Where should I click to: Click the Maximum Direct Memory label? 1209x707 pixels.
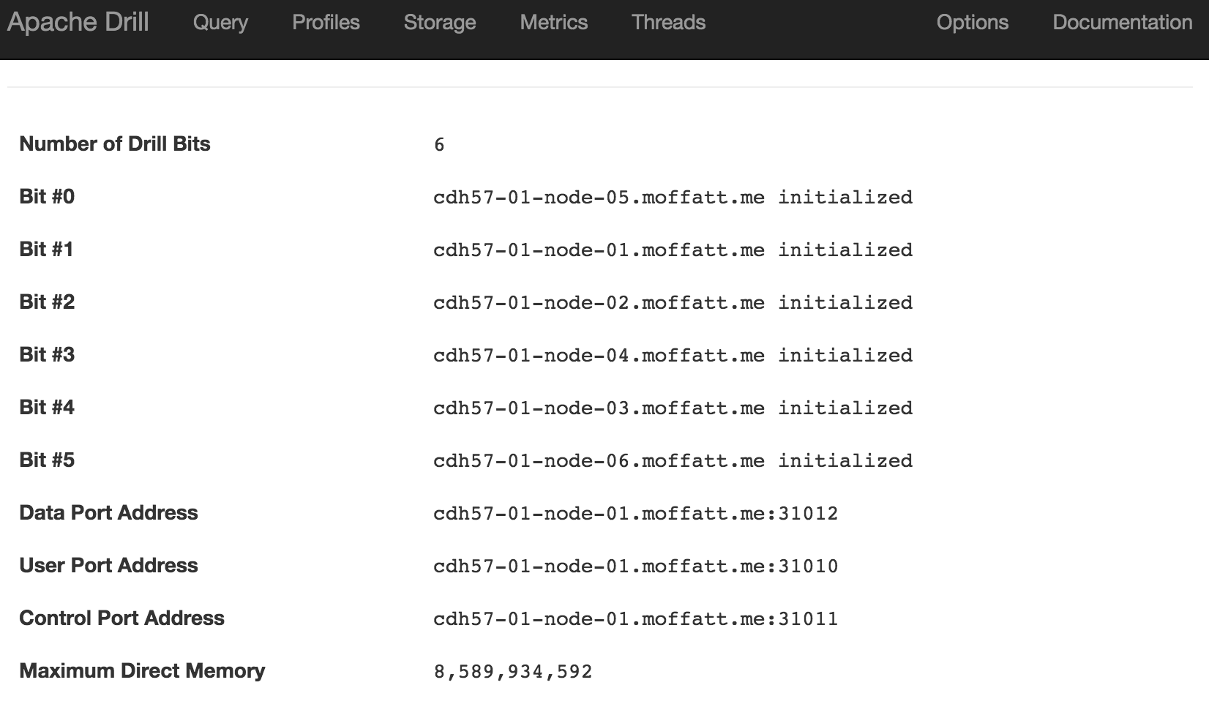(x=142, y=671)
